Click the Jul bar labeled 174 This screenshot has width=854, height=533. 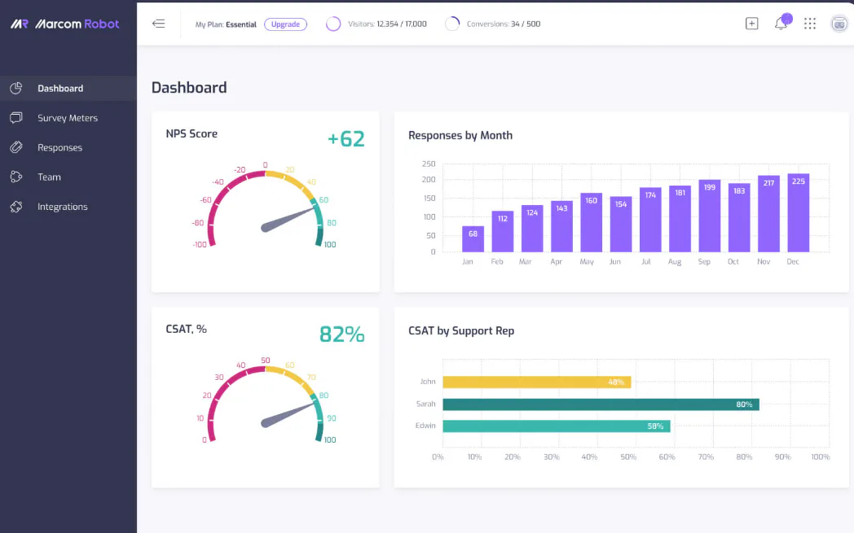[x=650, y=220]
